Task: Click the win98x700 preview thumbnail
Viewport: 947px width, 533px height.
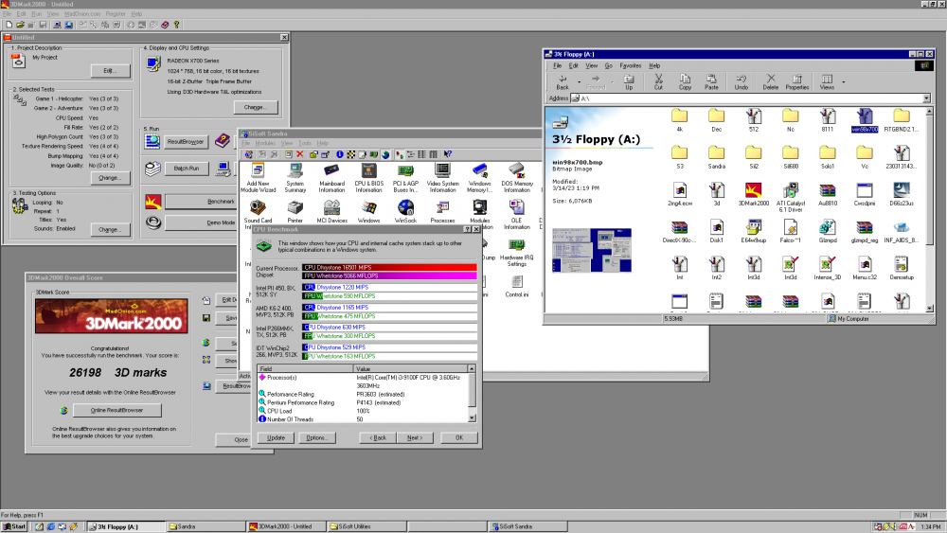Action: (592, 251)
